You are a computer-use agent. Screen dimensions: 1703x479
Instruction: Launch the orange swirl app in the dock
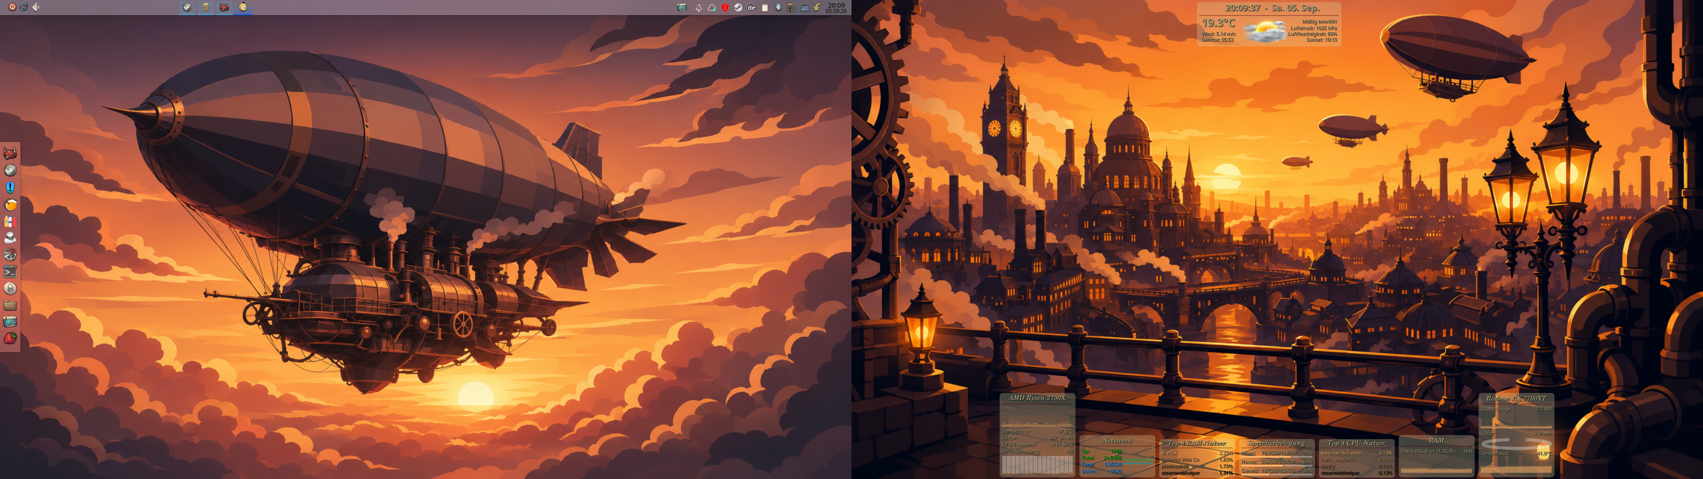(10, 204)
